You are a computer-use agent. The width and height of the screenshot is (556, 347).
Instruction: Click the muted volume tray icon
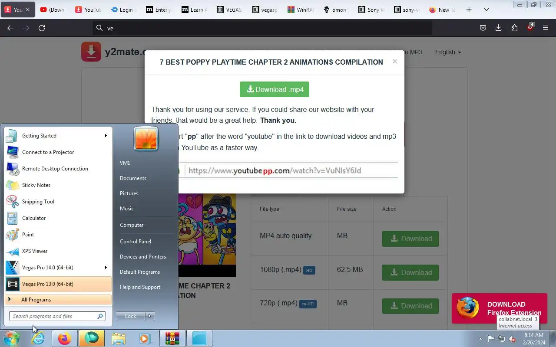click(x=513, y=339)
